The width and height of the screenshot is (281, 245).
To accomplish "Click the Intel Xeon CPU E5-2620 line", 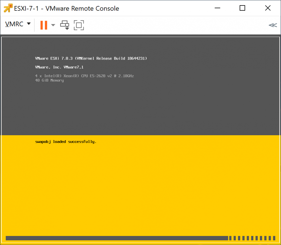I will coord(85,76).
